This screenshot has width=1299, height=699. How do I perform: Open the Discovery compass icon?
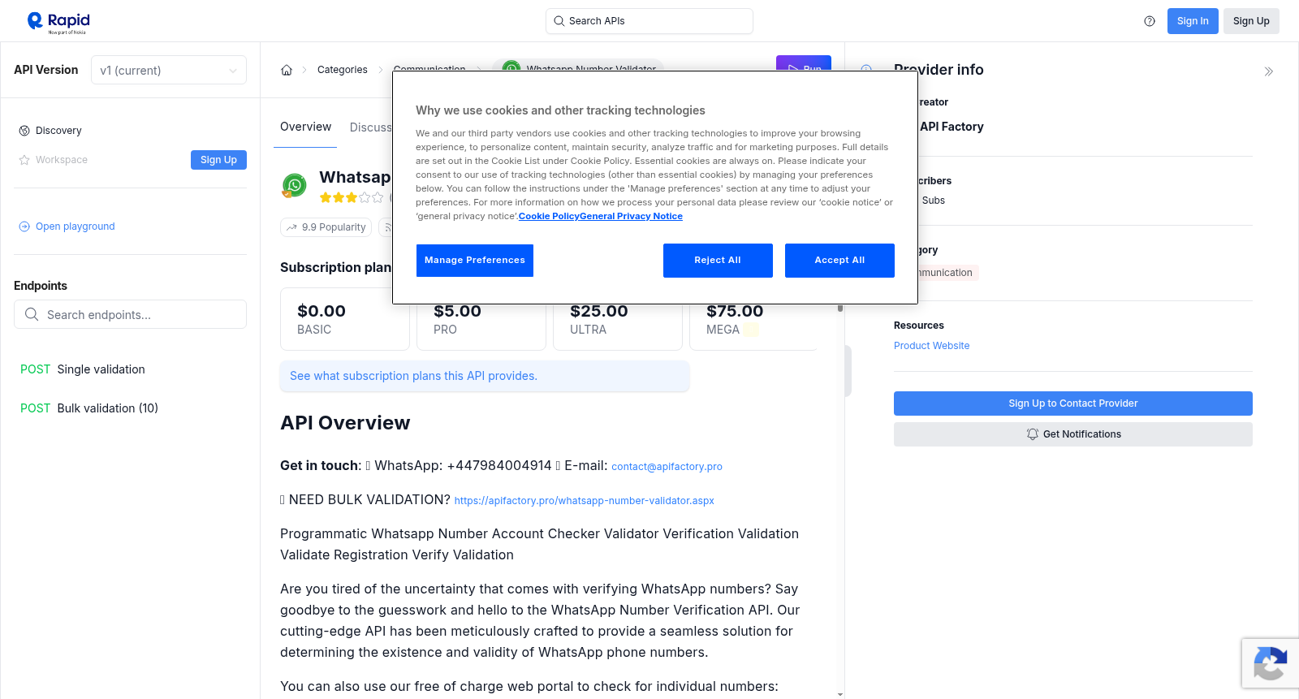click(x=24, y=131)
